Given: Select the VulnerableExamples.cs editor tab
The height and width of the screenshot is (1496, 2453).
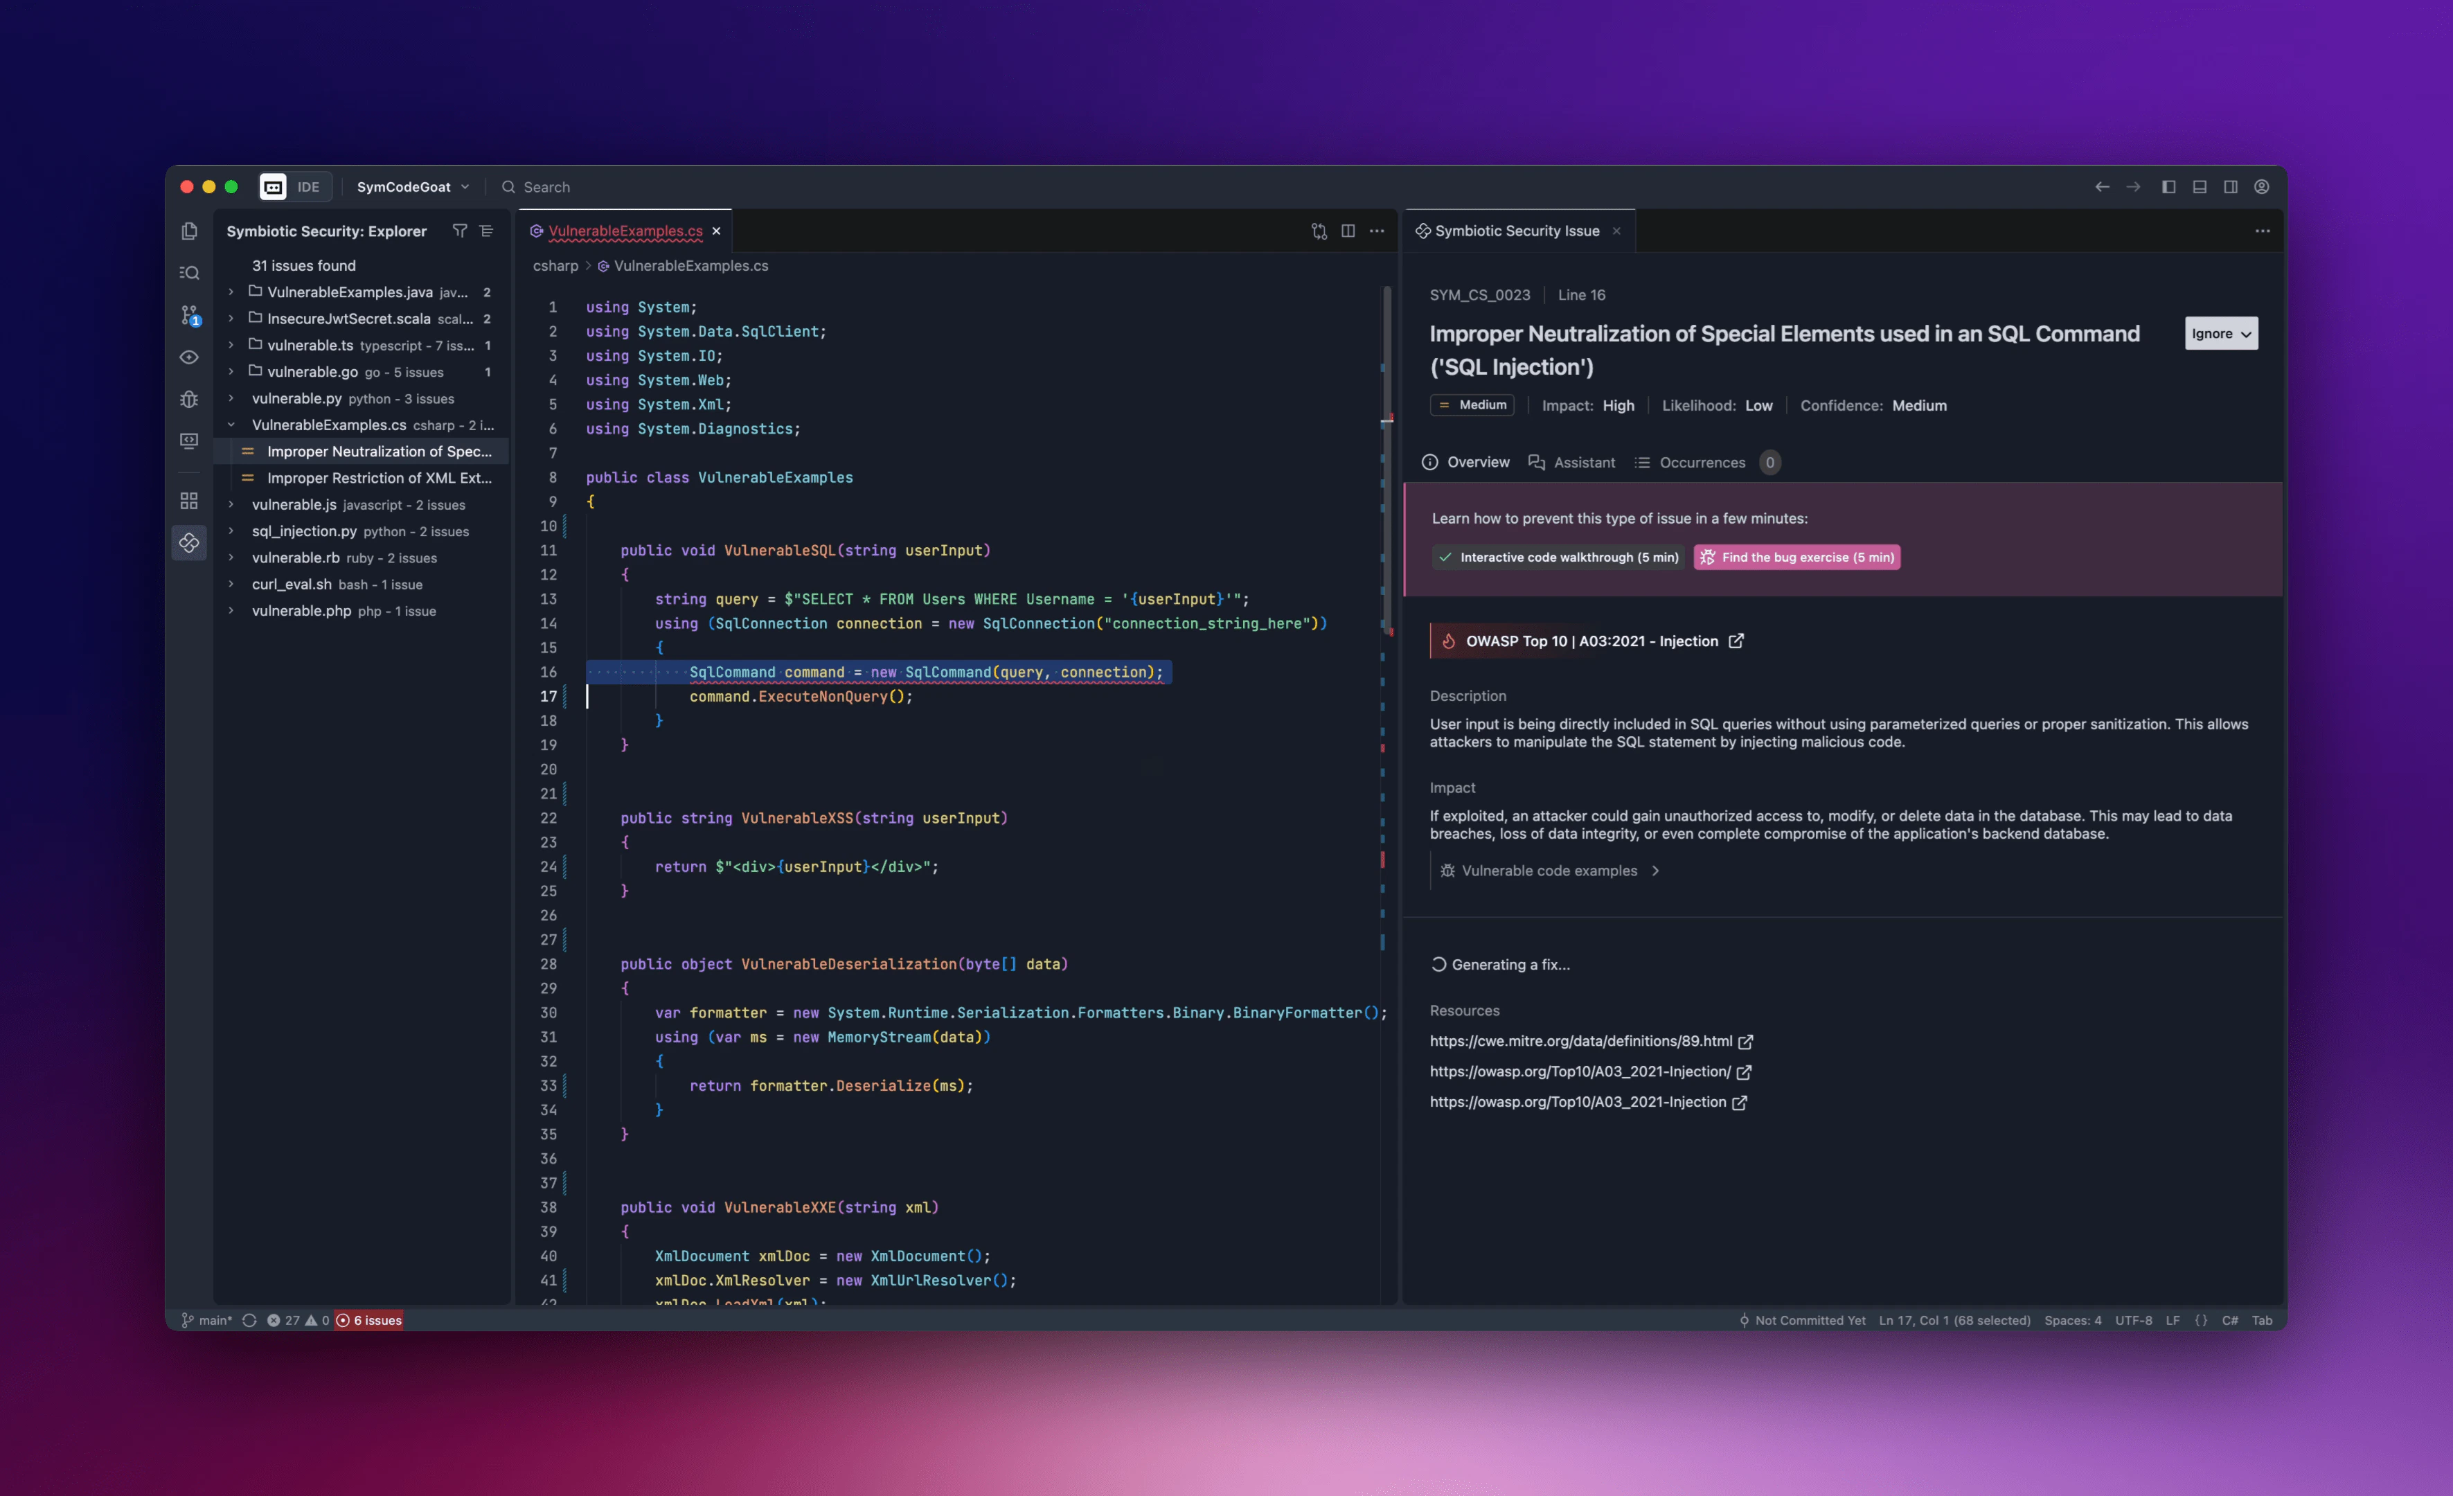Looking at the screenshot, I should coord(625,231).
